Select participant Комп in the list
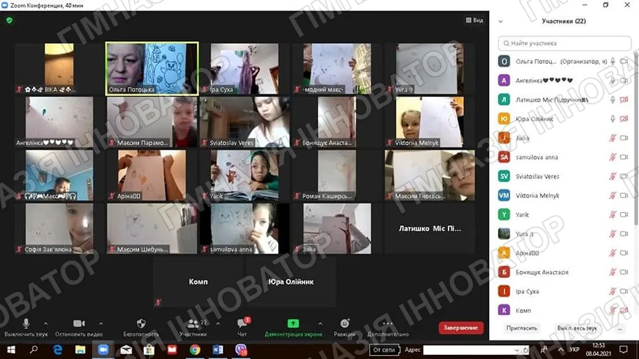This screenshot has width=639, height=359. click(562, 310)
